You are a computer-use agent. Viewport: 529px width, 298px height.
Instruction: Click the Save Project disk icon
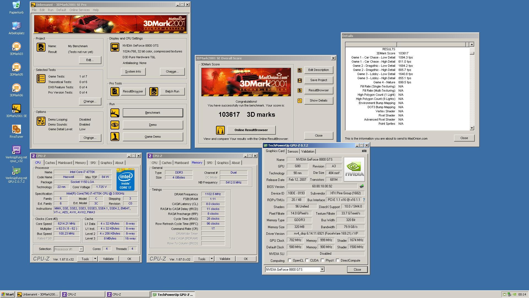(300, 81)
